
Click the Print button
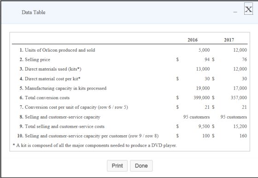[x=117, y=166]
